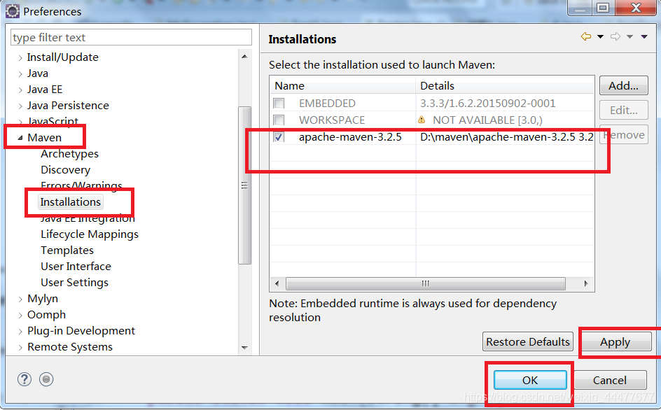Image resolution: width=661 pixels, height=410 pixels.
Task: Select Lifecycle Mappings preference page
Action: click(x=90, y=234)
